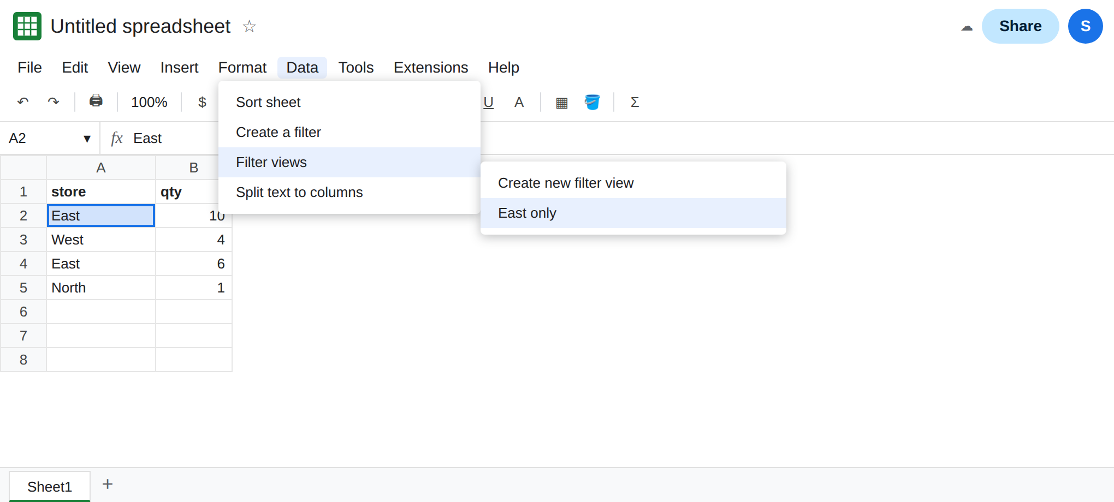This screenshot has height=502, width=1114.
Task: Select Create new filter view
Action: (633, 183)
